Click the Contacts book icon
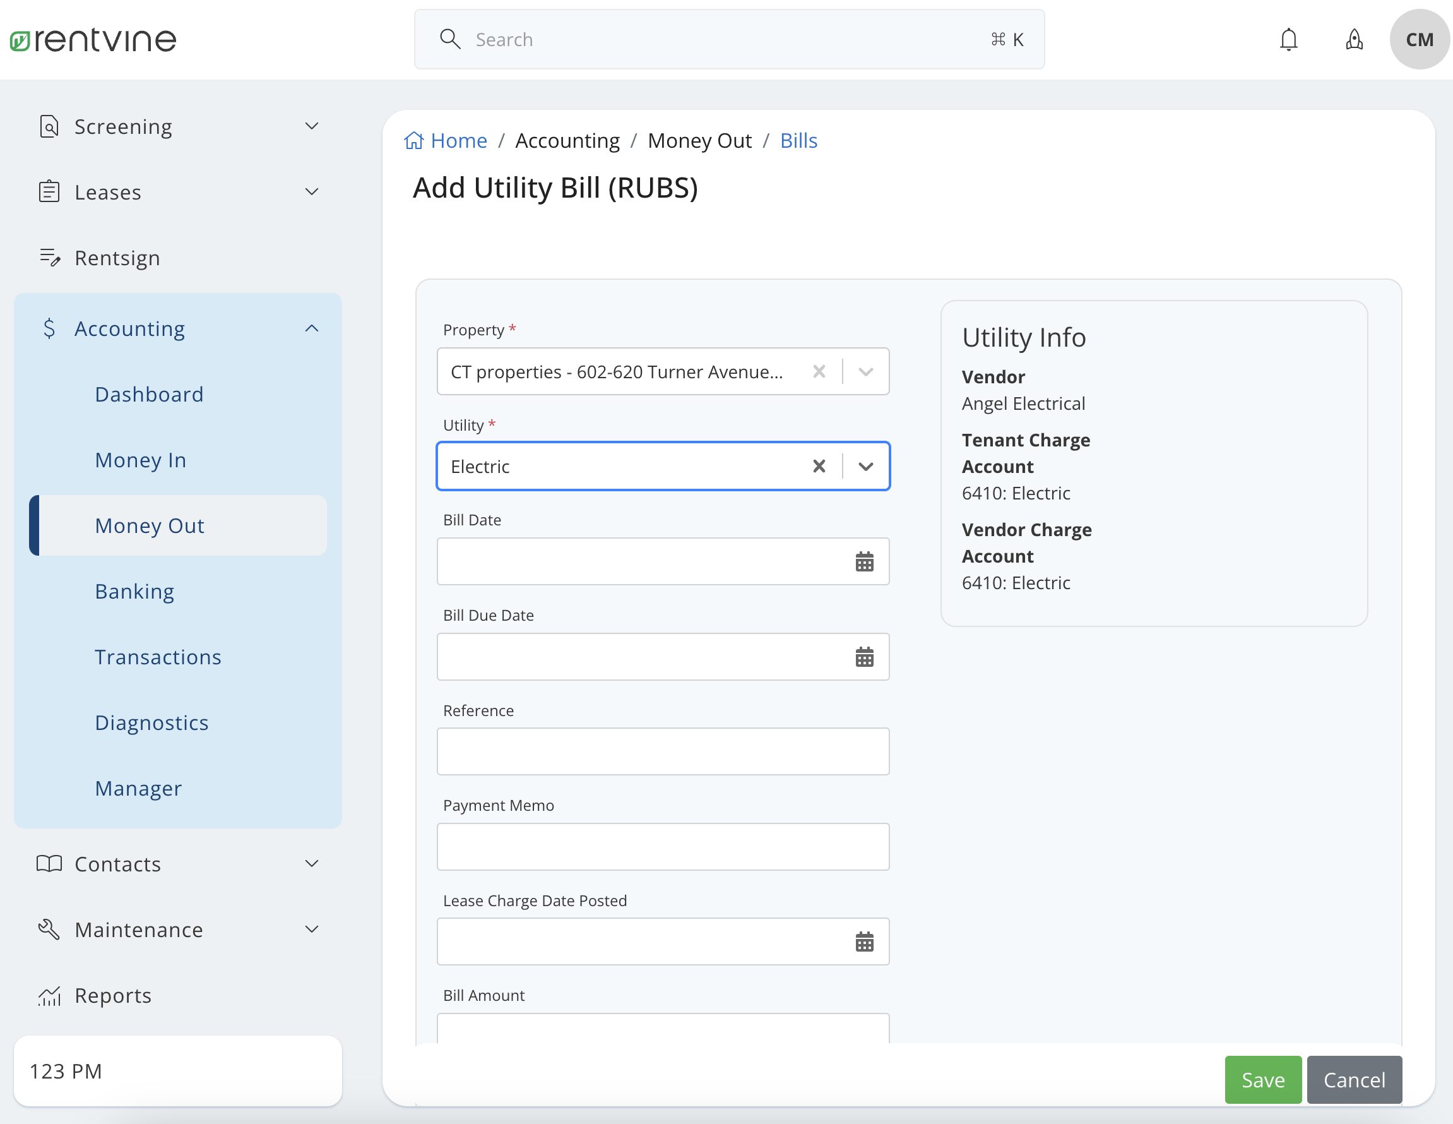The height and width of the screenshot is (1124, 1453). (x=48, y=863)
